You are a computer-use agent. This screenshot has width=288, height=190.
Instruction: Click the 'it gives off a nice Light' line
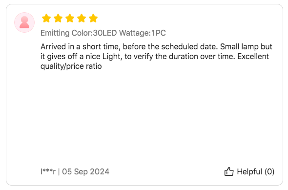click(x=81, y=57)
